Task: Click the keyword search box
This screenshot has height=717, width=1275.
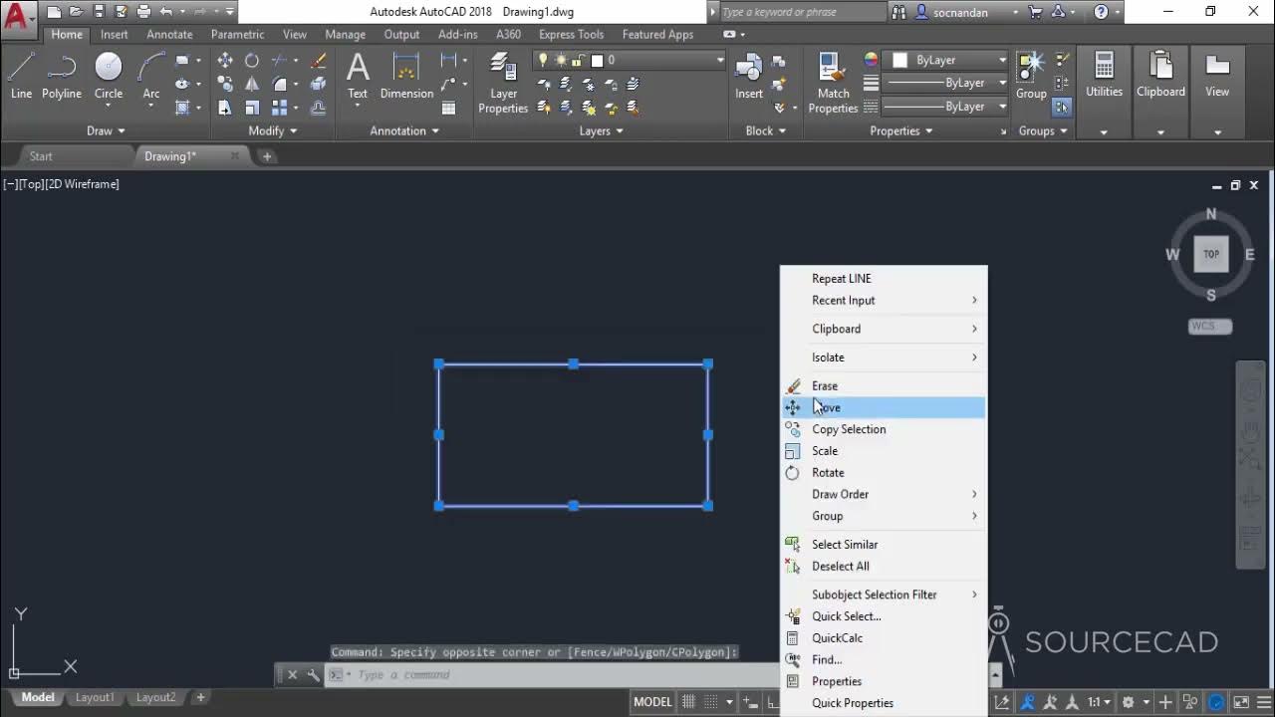Action: (x=801, y=12)
